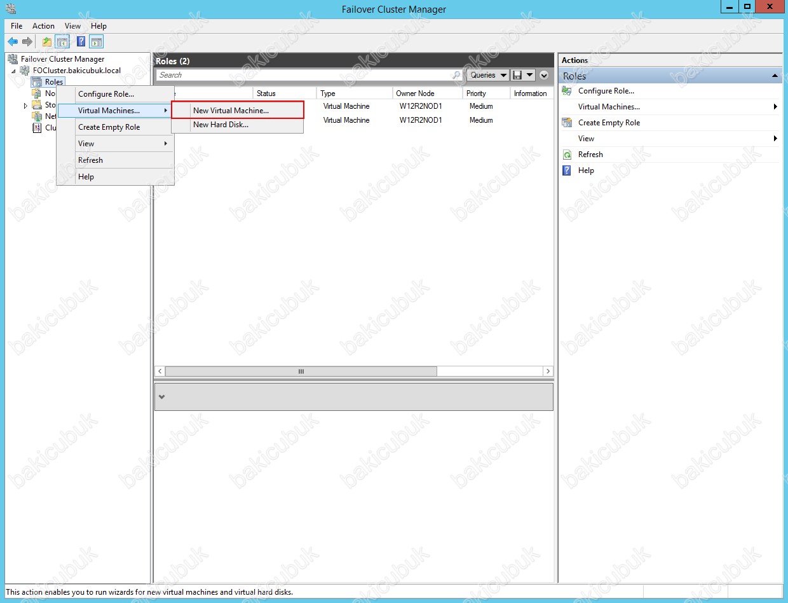
Task: Expand the Storage tree node arrow
Action: tap(25, 106)
